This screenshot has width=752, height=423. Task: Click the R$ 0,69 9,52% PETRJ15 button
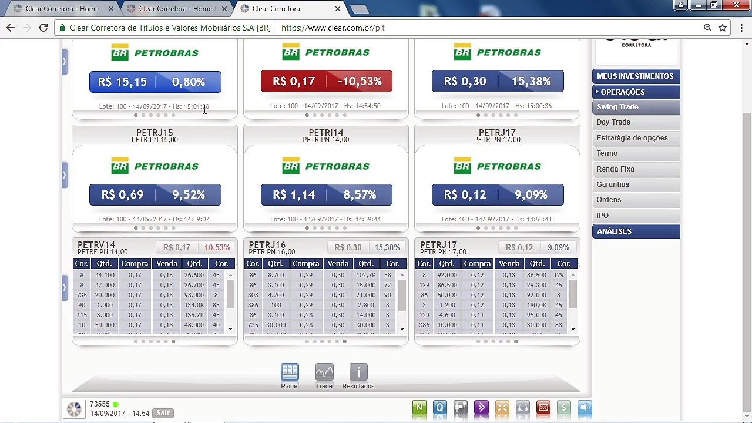155,194
